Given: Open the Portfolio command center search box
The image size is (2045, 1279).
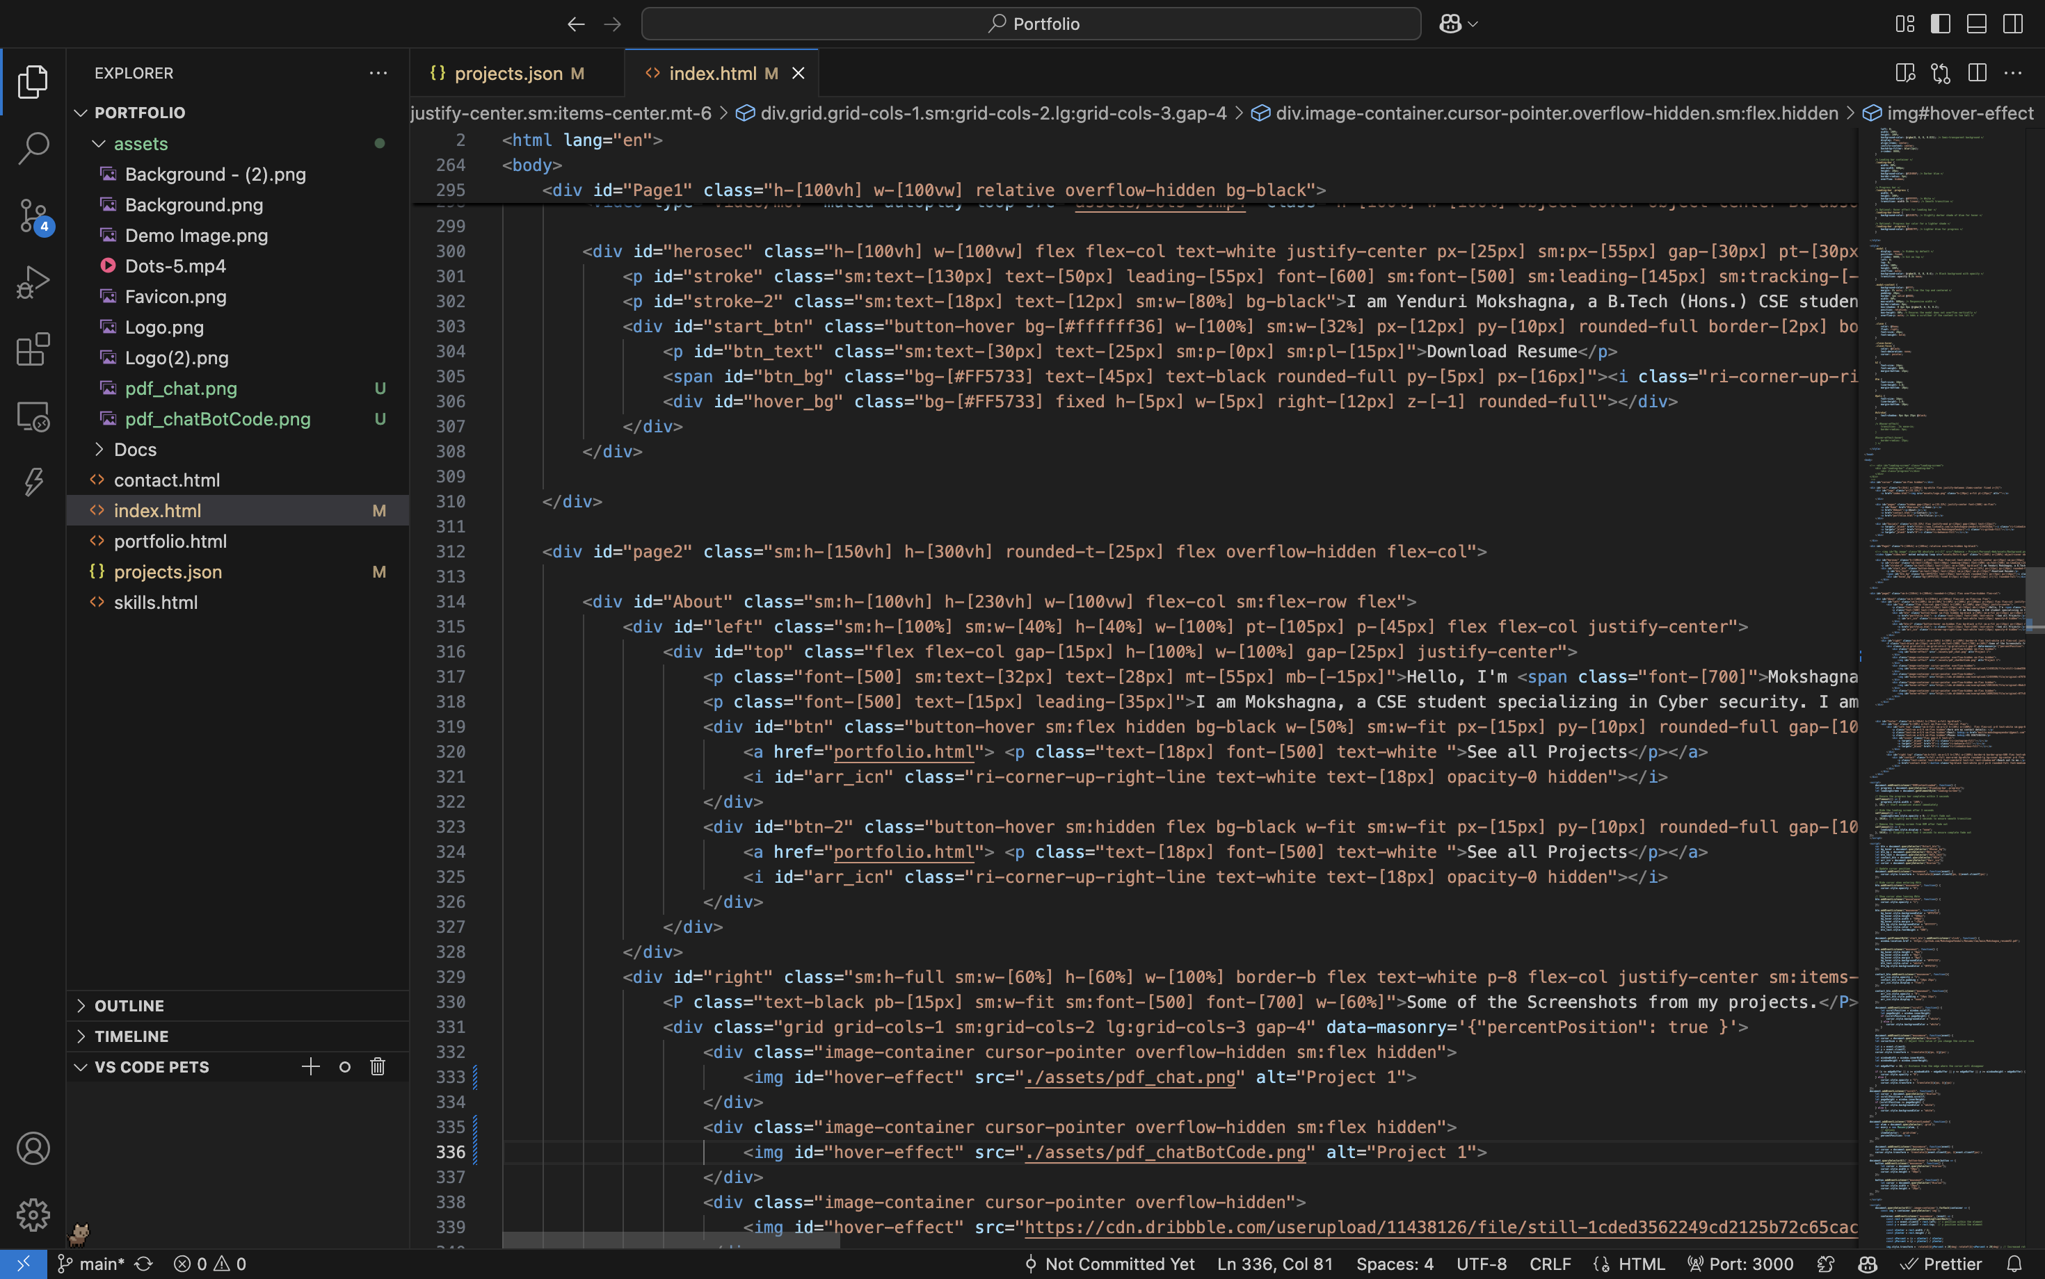Looking at the screenshot, I should (x=1031, y=24).
